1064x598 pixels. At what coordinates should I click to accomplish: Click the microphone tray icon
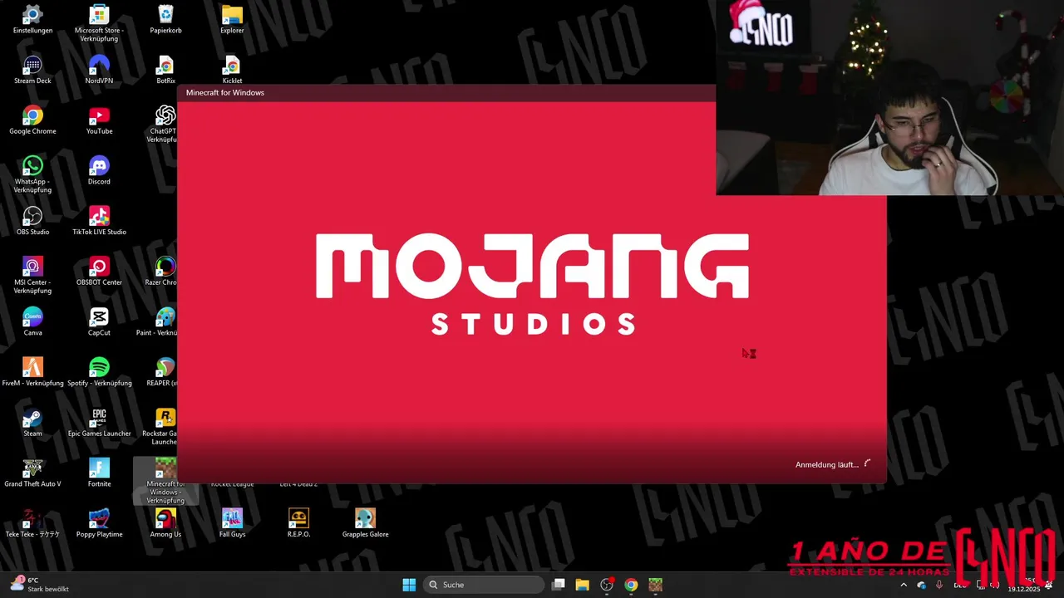939,585
